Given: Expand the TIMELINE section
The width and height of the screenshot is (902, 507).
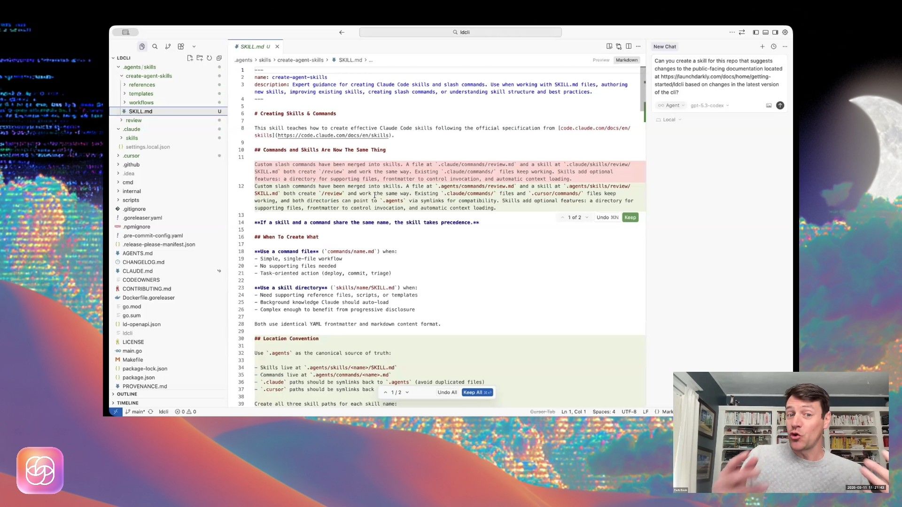Looking at the screenshot, I should pos(127,403).
